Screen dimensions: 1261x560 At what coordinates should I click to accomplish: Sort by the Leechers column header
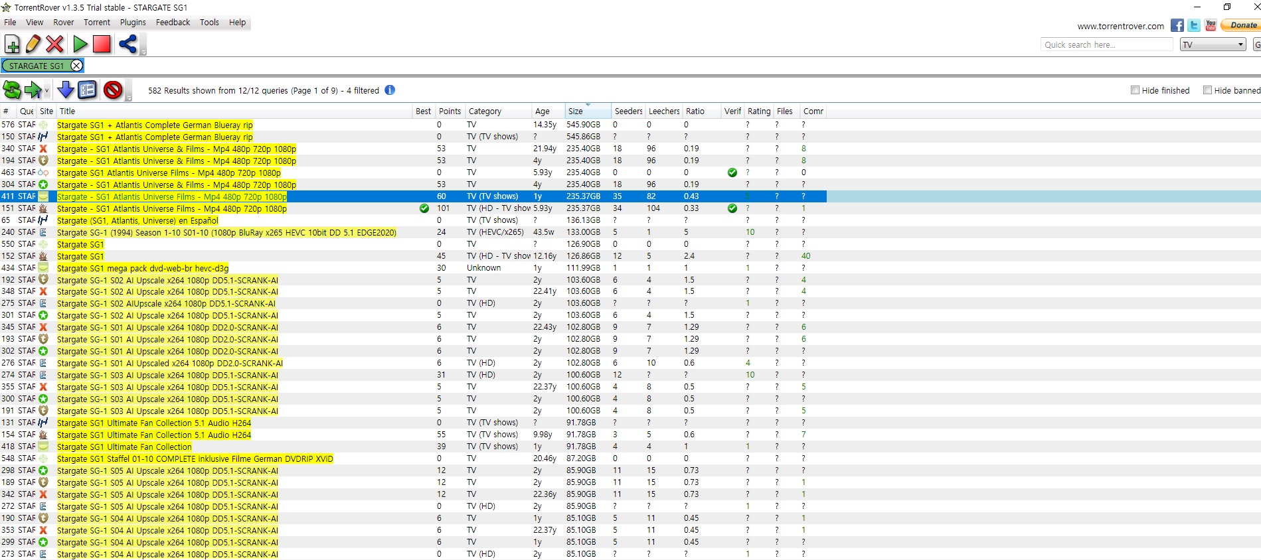[664, 111]
